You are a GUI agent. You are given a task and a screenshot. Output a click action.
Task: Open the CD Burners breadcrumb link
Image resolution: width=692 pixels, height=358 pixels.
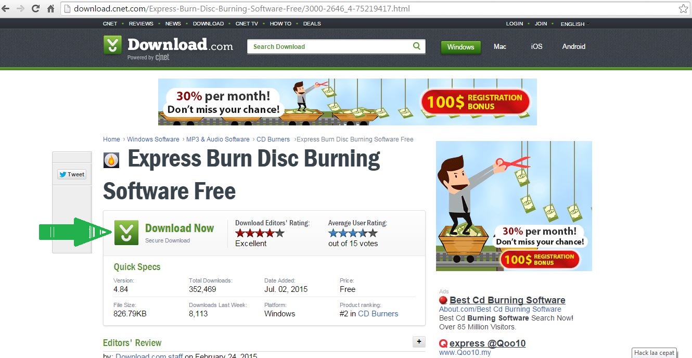click(273, 139)
